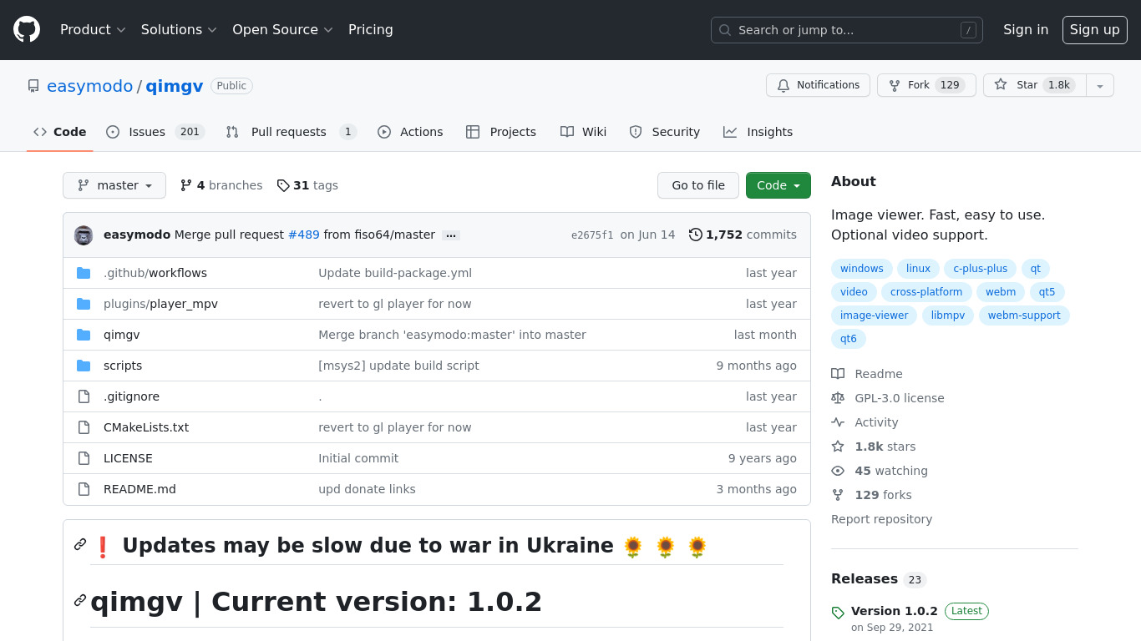This screenshot has height=641, width=1141.
Task: Open commit hash e2675f1
Action: (x=592, y=235)
